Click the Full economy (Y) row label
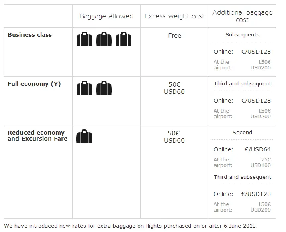 34,84
